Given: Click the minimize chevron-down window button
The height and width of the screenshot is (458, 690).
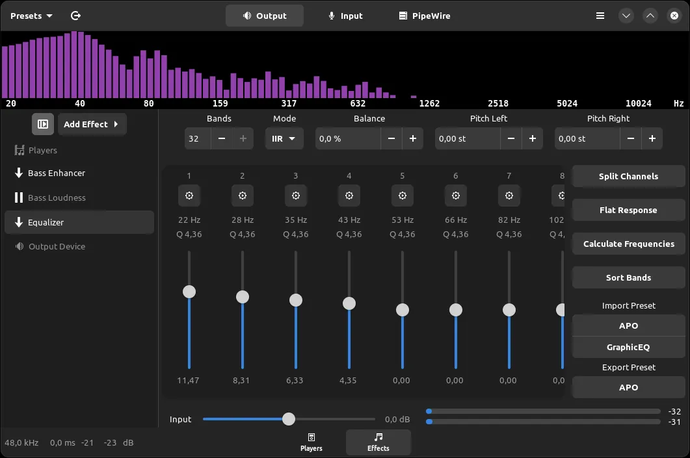Looking at the screenshot, I should click(x=626, y=16).
